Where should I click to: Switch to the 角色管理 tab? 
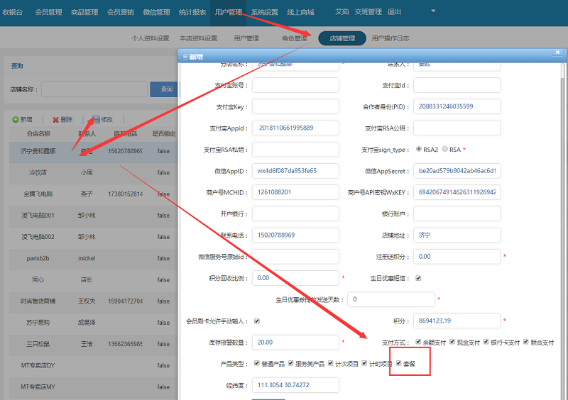(x=294, y=38)
